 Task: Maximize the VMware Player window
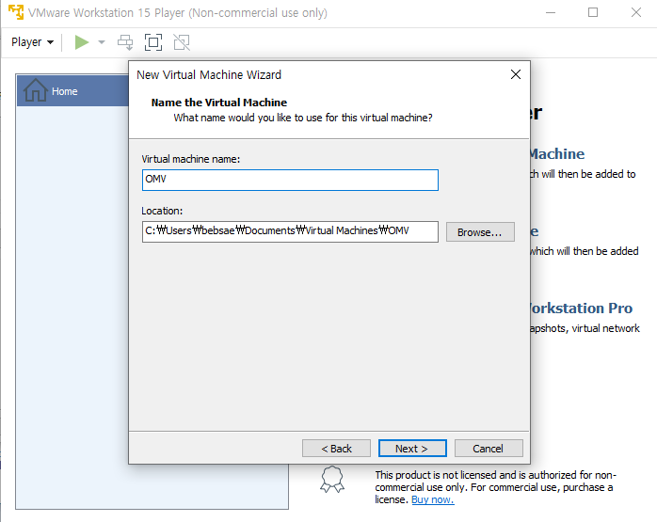tap(593, 12)
